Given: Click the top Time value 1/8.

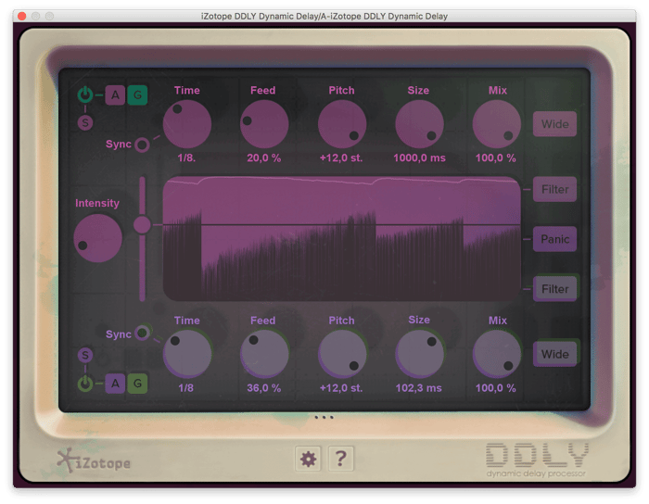Looking at the screenshot, I should (x=186, y=157).
